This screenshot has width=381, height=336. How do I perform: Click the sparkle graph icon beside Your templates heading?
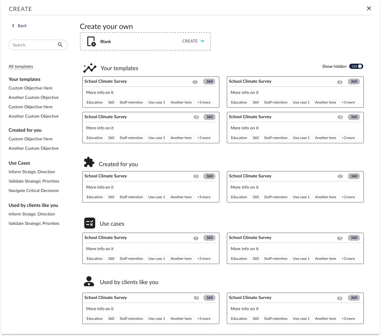tap(90, 68)
